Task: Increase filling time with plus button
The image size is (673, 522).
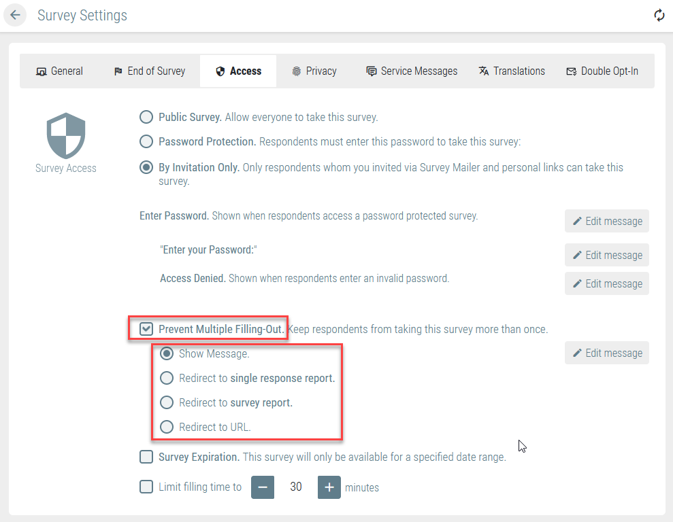Action: pyautogui.click(x=329, y=487)
